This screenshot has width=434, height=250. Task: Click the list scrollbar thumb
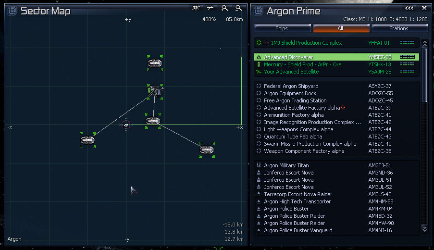point(425,75)
